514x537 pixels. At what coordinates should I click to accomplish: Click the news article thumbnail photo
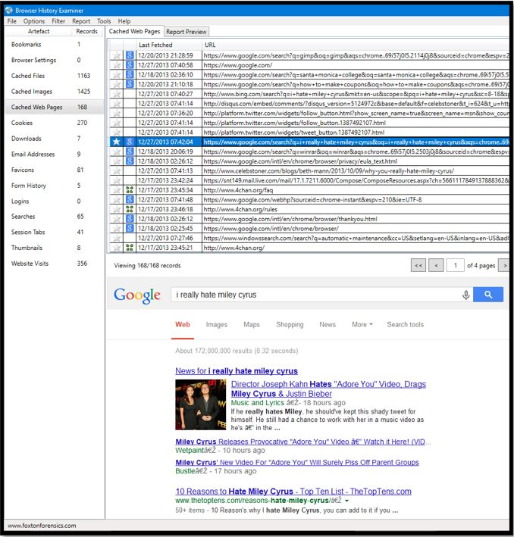point(201,404)
